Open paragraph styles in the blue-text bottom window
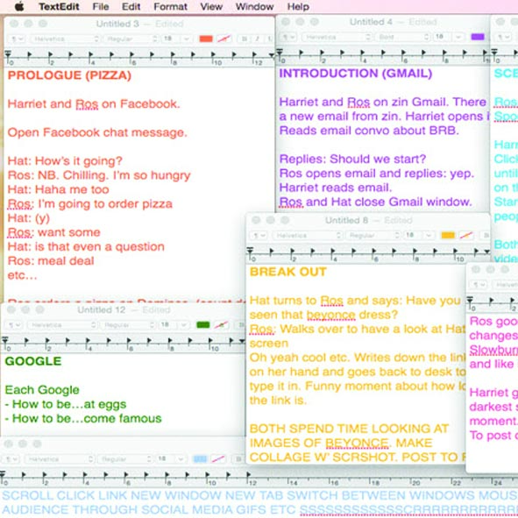This screenshot has height=518, width=518. click(x=11, y=459)
